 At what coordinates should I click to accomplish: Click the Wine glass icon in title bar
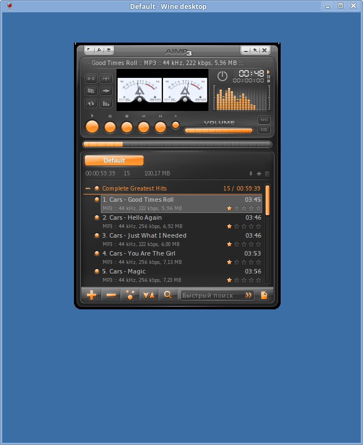(10, 6)
